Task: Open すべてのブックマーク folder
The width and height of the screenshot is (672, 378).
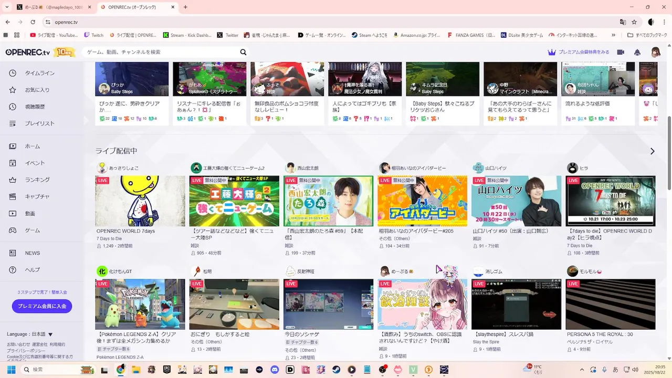Action: 647,35
